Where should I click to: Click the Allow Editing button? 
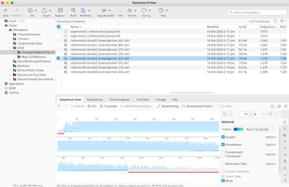point(168,106)
